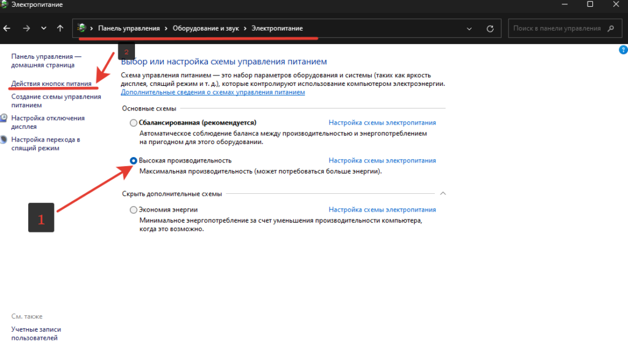
Task: Expand chevron after Оборудование и звук breadcrumb
Action: point(245,28)
